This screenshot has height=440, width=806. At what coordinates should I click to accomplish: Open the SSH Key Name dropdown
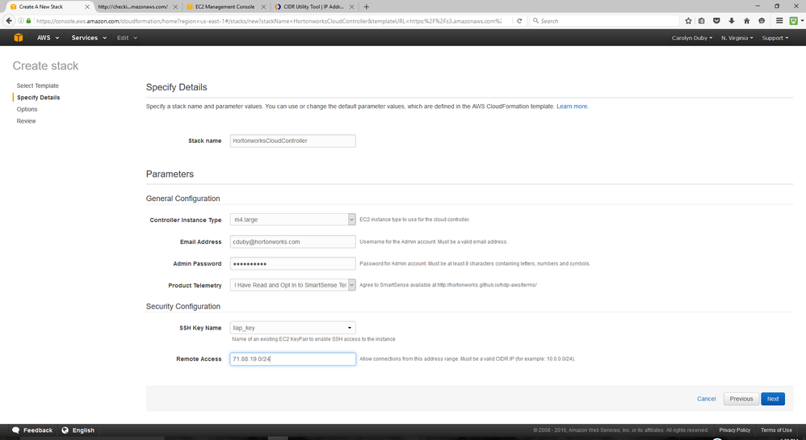tap(292, 328)
